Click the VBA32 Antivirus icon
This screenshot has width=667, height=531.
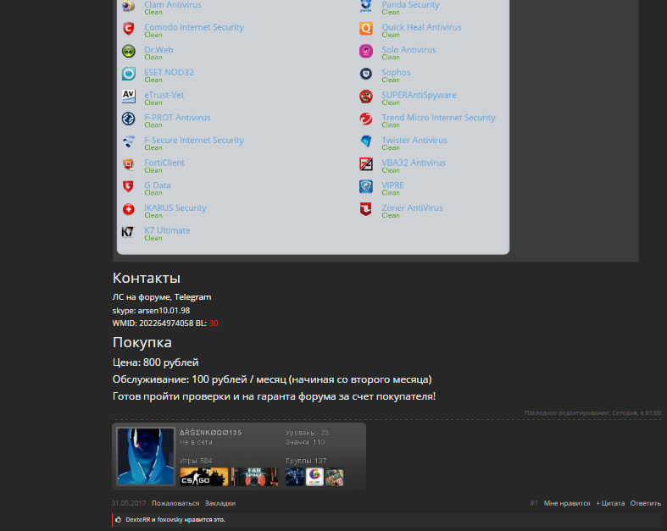tap(366, 164)
